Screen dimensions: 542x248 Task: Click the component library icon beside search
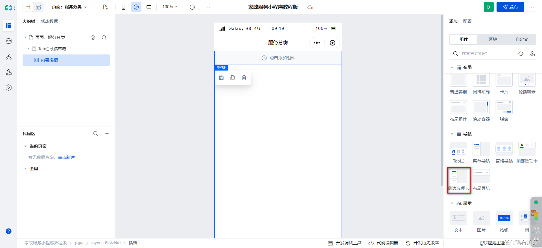pos(532,54)
